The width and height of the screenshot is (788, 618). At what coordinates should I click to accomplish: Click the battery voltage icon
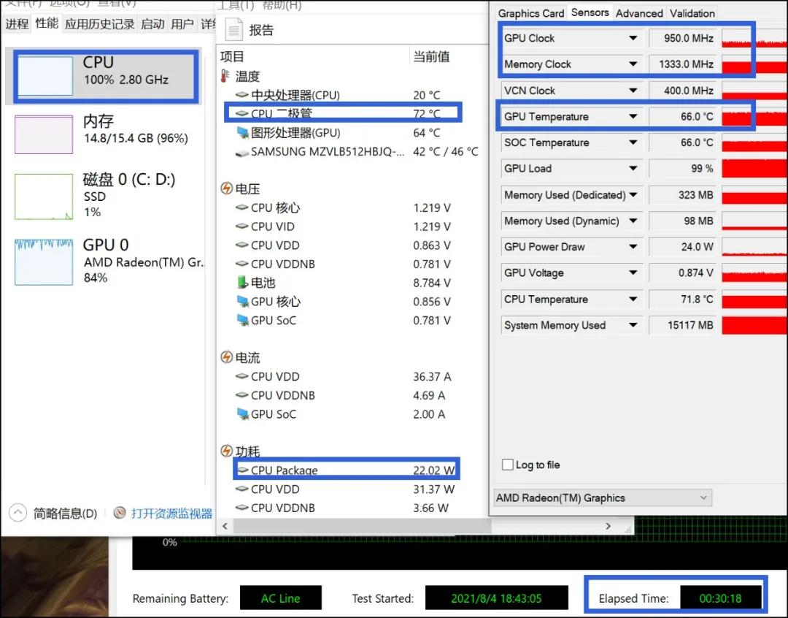click(x=242, y=283)
